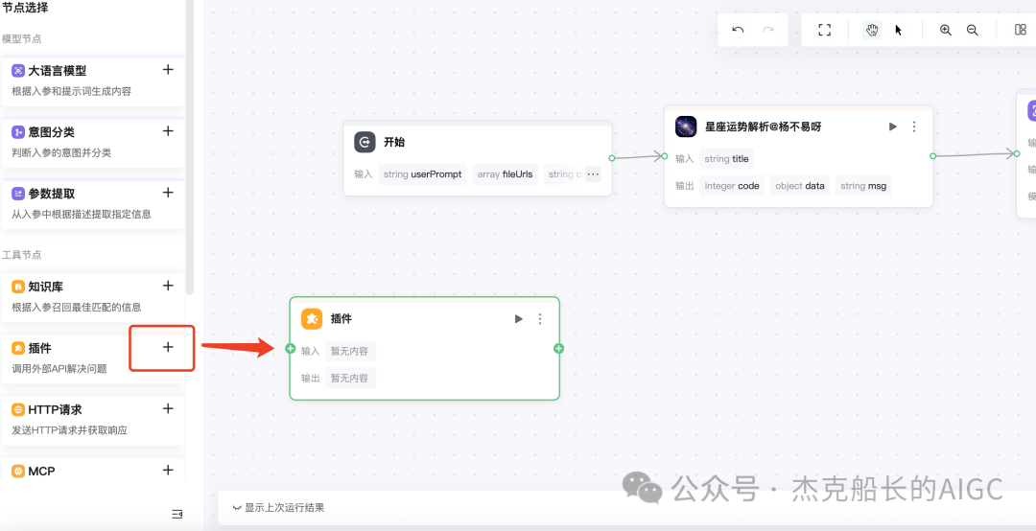Click the string title input tag
1036x531 pixels.
pos(727,158)
